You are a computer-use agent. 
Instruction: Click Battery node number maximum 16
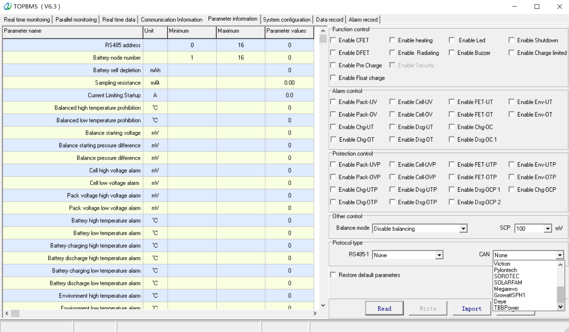[x=241, y=58]
